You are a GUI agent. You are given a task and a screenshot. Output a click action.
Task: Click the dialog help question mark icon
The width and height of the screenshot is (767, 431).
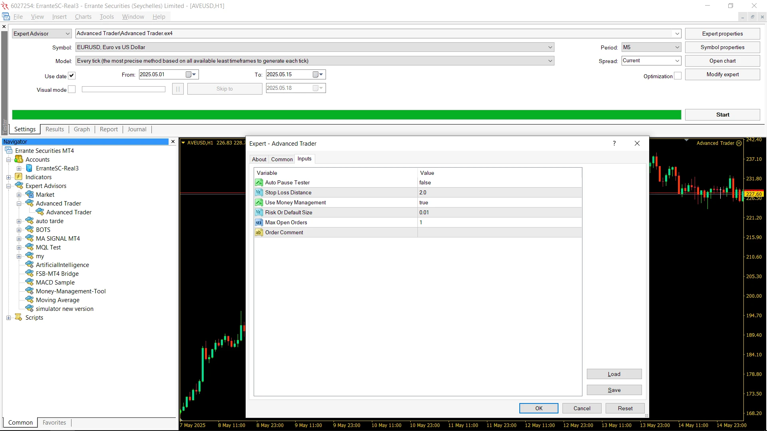[614, 143]
